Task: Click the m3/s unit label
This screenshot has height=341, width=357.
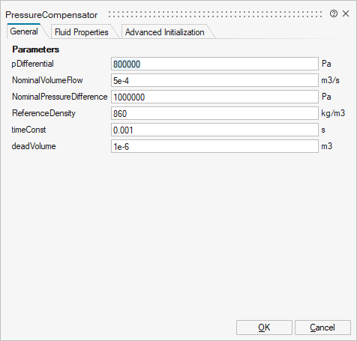Action: click(x=330, y=80)
